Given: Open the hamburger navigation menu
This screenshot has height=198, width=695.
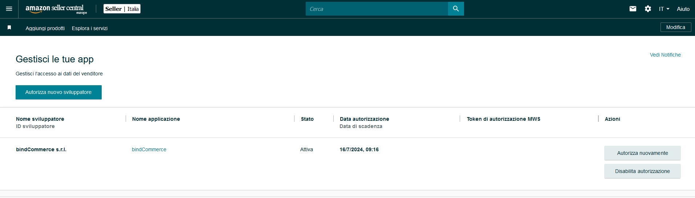Looking at the screenshot, I should point(9,9).
